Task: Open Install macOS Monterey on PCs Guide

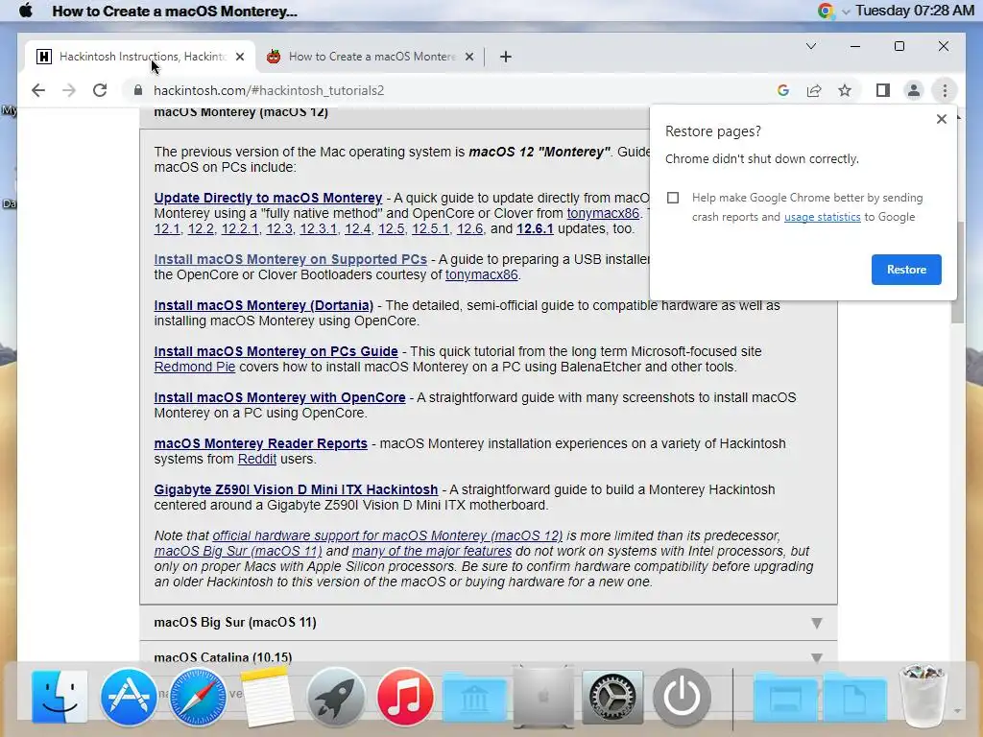Action: 276,351
